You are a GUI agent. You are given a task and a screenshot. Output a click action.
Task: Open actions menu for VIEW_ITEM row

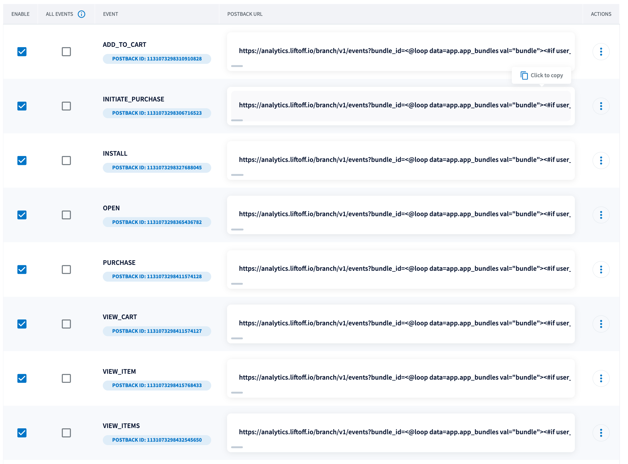click(x=601, y=378)
